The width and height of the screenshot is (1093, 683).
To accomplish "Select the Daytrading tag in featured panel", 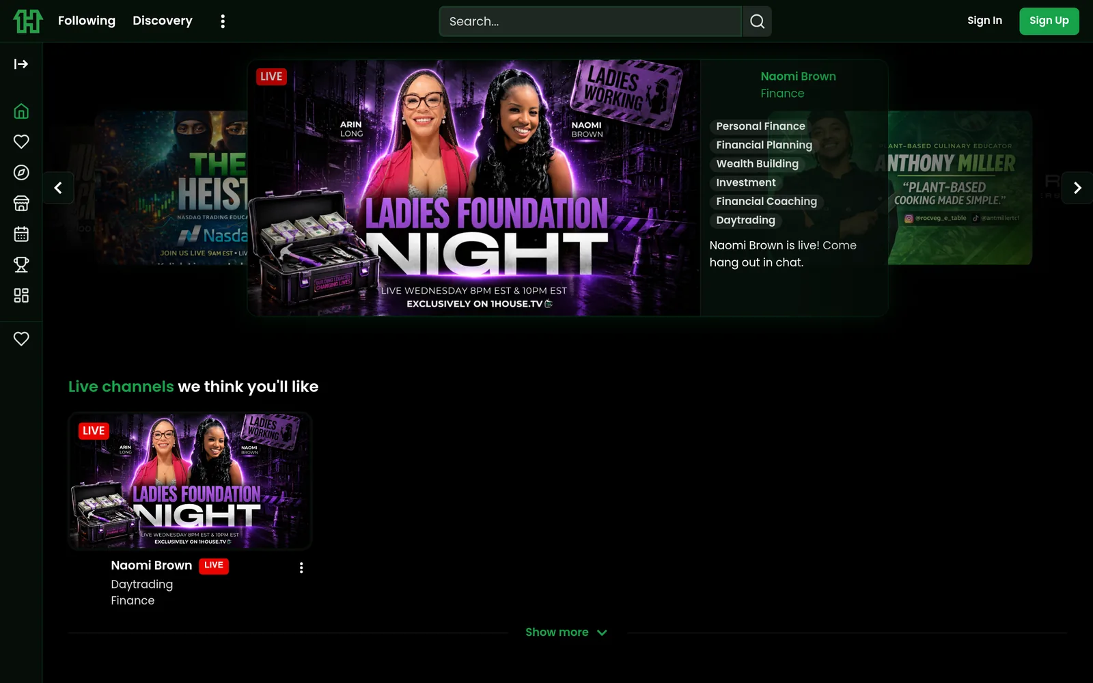I will 745,220.
